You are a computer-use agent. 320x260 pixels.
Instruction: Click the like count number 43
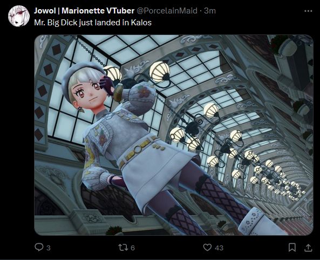[x=219, y=248]
